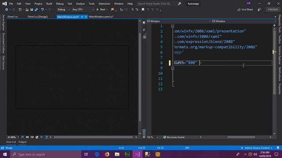The height and width of the screenshot is (158, 282).
Task: Open the Extensions menu
Action: click(104, 4)
